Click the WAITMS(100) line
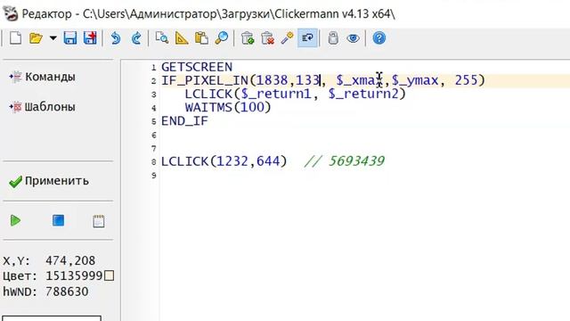The width and height of the screenshot is (570, 321). tap(228, 107)
